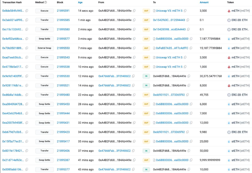Open transaction 0xa2007b9458f
Viewport: 252px width, 173px height.
pos(13,123)
